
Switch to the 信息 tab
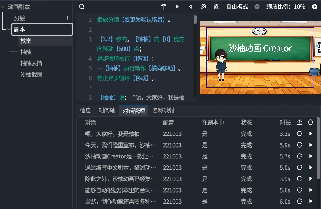coord(85,111)
